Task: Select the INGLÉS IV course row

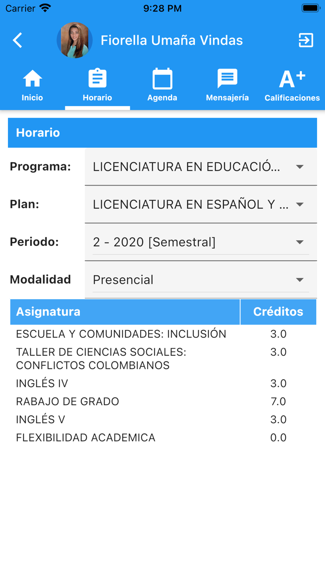Action: click(x=42, y=383)
